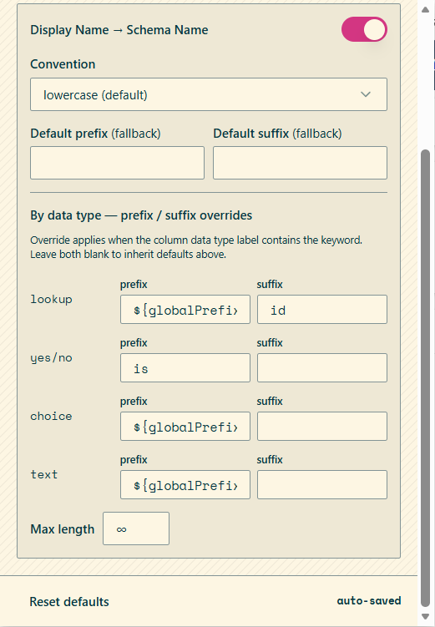Screen dimensions: 435x627
Task: Click the 'choice' data type label
Action: pos(51,416)
